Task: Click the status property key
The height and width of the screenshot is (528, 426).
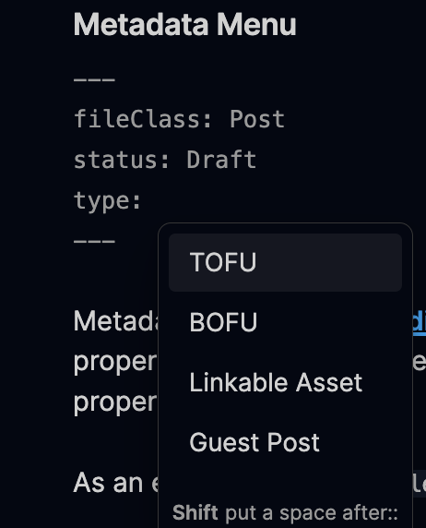Action: [x=122, y=160]
